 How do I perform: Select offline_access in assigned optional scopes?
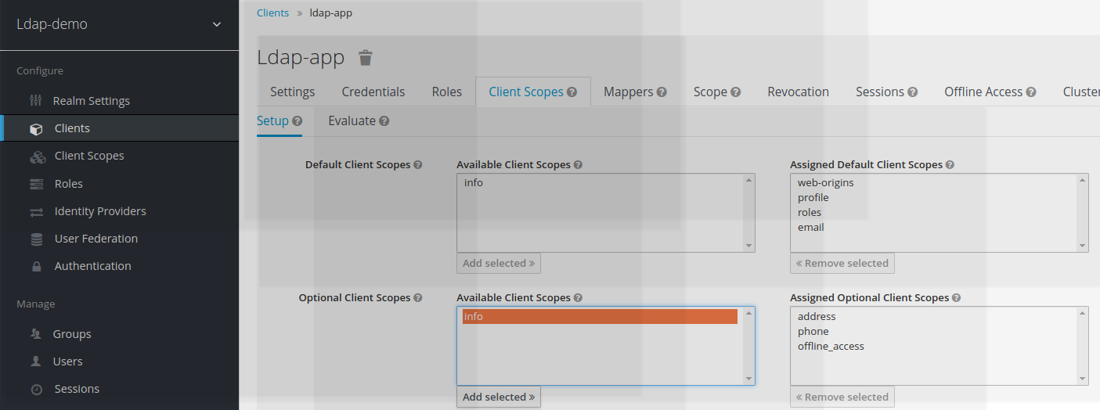[x=831, y=347]
